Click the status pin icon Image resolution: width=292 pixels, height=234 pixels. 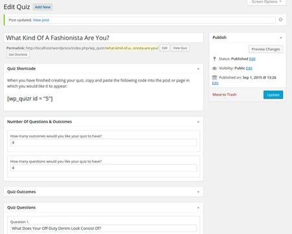click(x=214, y=59)
